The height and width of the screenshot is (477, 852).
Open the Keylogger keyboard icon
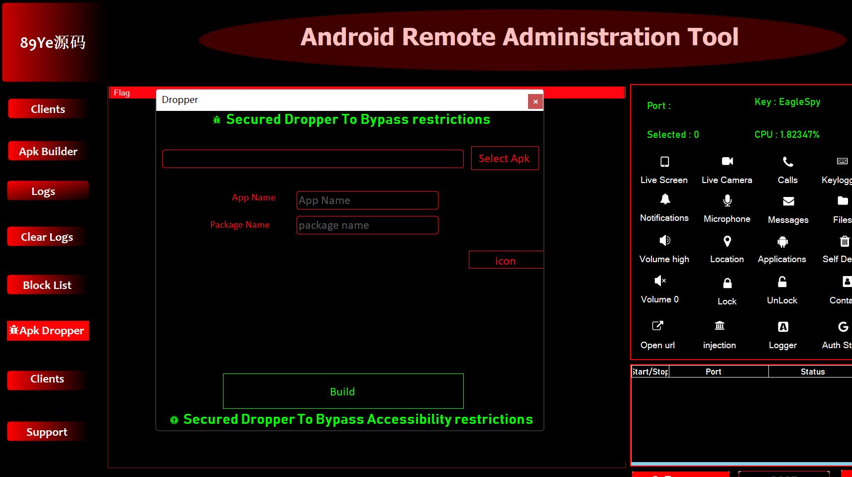(842, 161)
